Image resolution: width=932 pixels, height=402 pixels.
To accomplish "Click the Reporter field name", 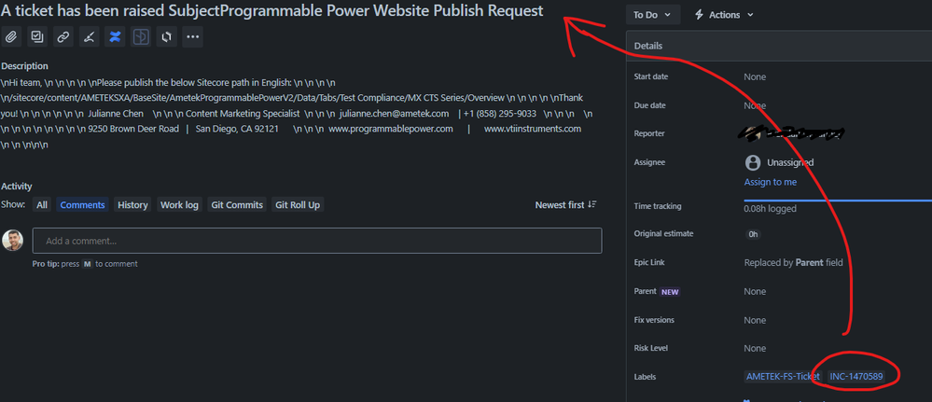I will pos(649,133).
